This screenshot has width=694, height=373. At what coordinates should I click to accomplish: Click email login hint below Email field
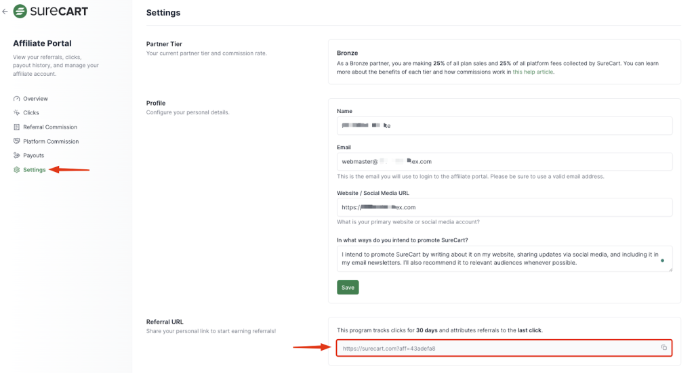[x=470, y=176]
